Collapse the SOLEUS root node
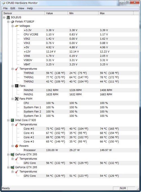141x192 pixels. (4, 17)
